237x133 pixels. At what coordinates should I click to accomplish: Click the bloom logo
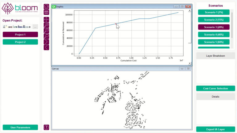(x=20, y=8)
